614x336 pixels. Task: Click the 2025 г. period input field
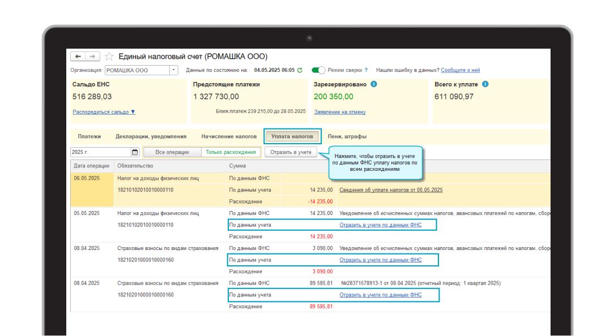[x=100, y=152]
